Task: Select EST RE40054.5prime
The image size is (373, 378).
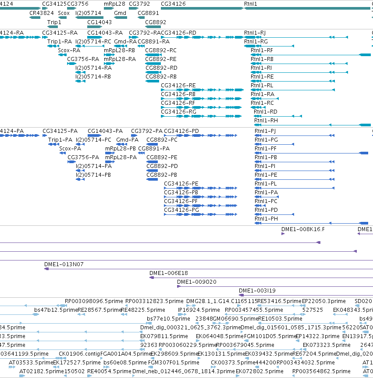Action: [109, 371]
